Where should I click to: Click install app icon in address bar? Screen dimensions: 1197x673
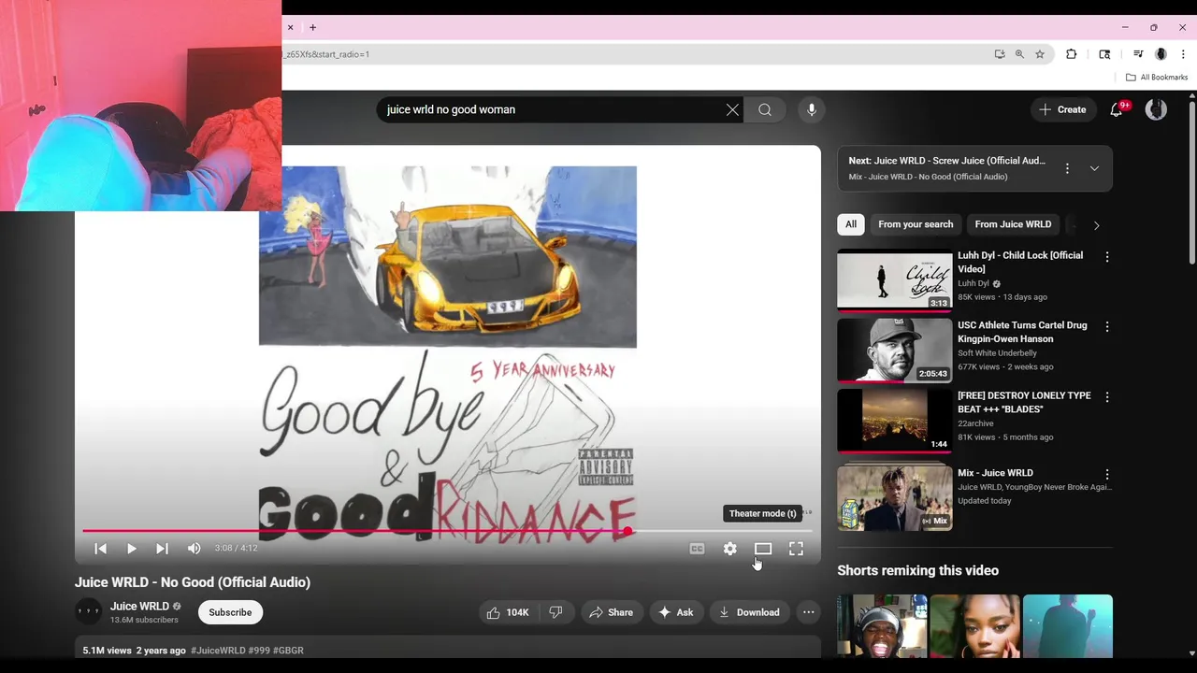pos(1000,54)
